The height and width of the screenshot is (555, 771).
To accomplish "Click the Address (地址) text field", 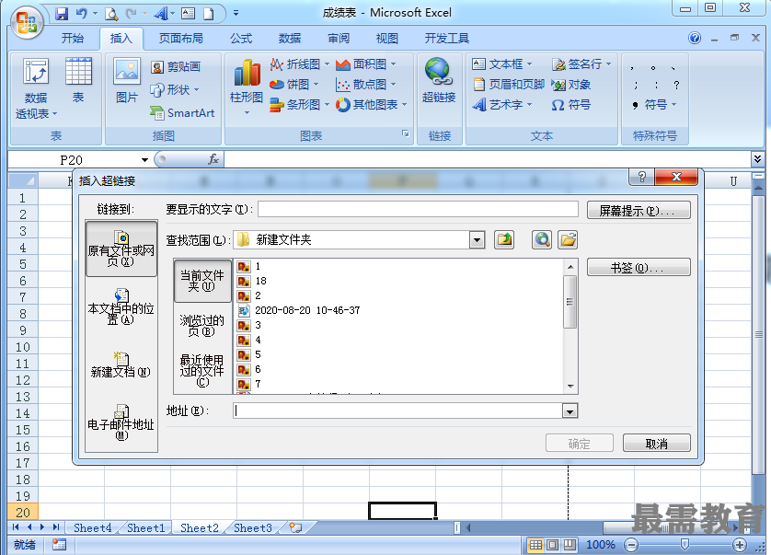I will pos(397,410).
